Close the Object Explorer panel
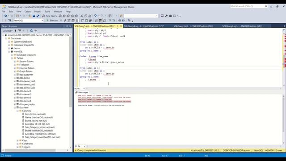Screen dimensions: 286x161 [70, 26]
